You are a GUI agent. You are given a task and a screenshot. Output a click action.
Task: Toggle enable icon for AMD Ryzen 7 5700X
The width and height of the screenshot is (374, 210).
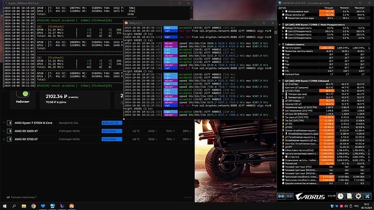(9, 123)
